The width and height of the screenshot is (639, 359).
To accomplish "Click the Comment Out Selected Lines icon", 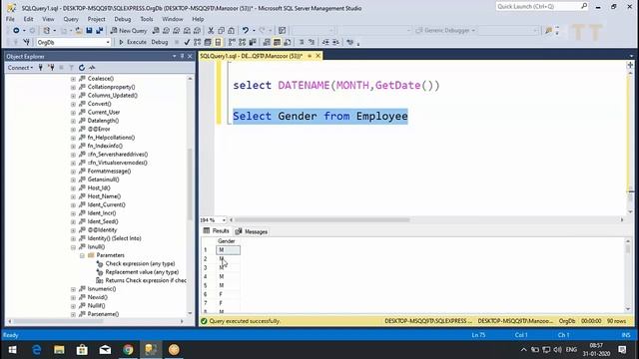I will point(302,42).
